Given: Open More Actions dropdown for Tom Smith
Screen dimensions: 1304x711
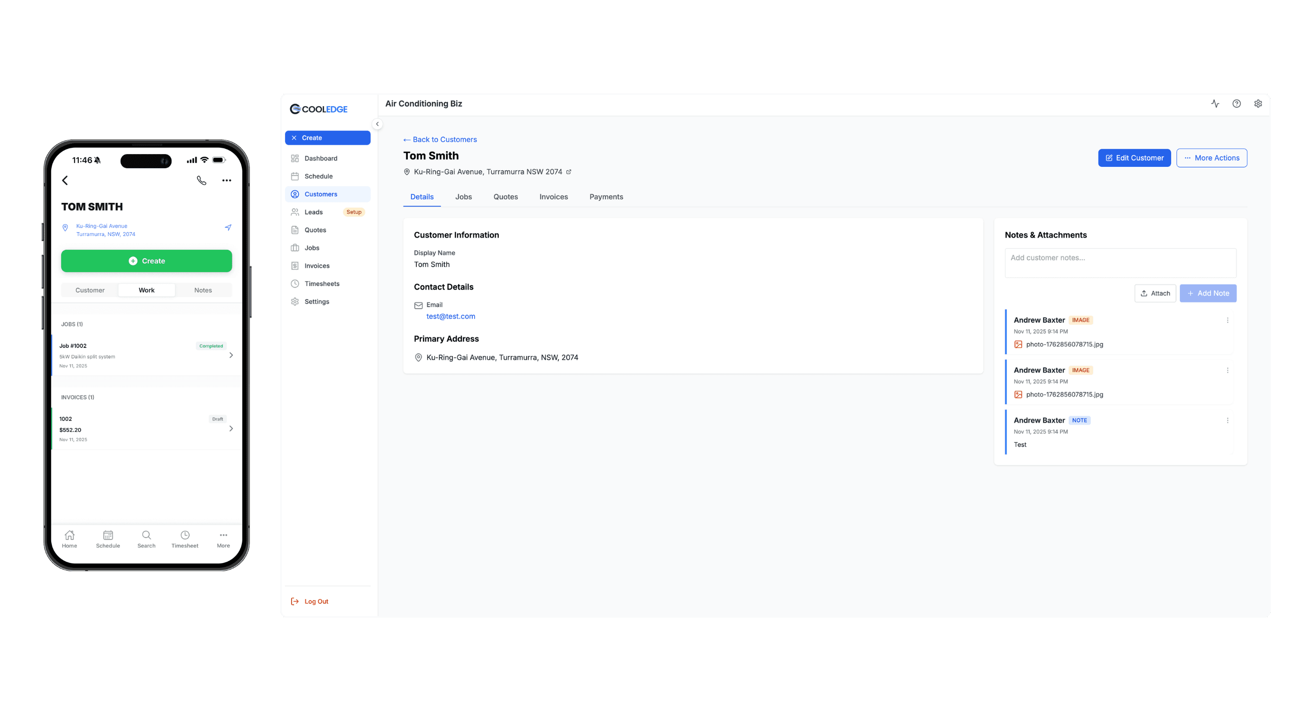Looking at the screenshot, I should [x=1212, y=157].
